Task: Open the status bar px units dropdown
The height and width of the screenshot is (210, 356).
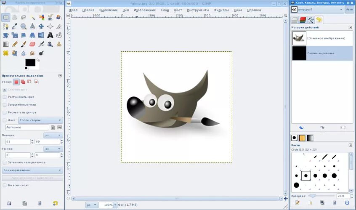Action: click(91, 205)
